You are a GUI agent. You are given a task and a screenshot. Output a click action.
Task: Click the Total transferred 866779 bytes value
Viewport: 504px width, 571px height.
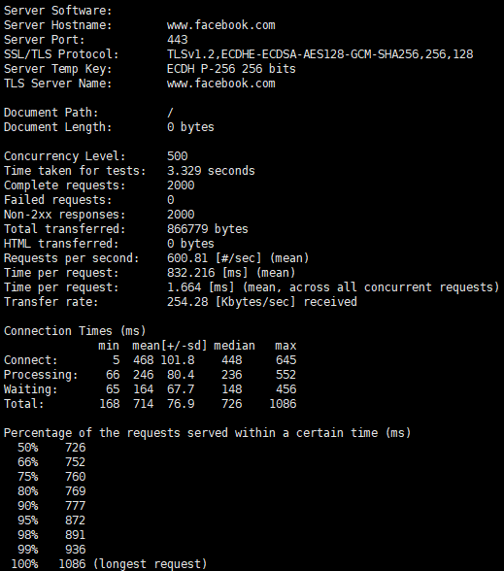(208, 229)
